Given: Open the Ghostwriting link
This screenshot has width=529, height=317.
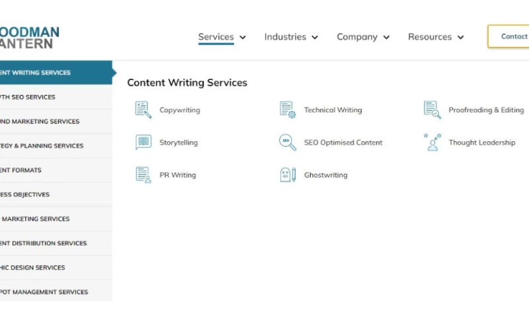Looking at the screenshot, I should (325, 175).
